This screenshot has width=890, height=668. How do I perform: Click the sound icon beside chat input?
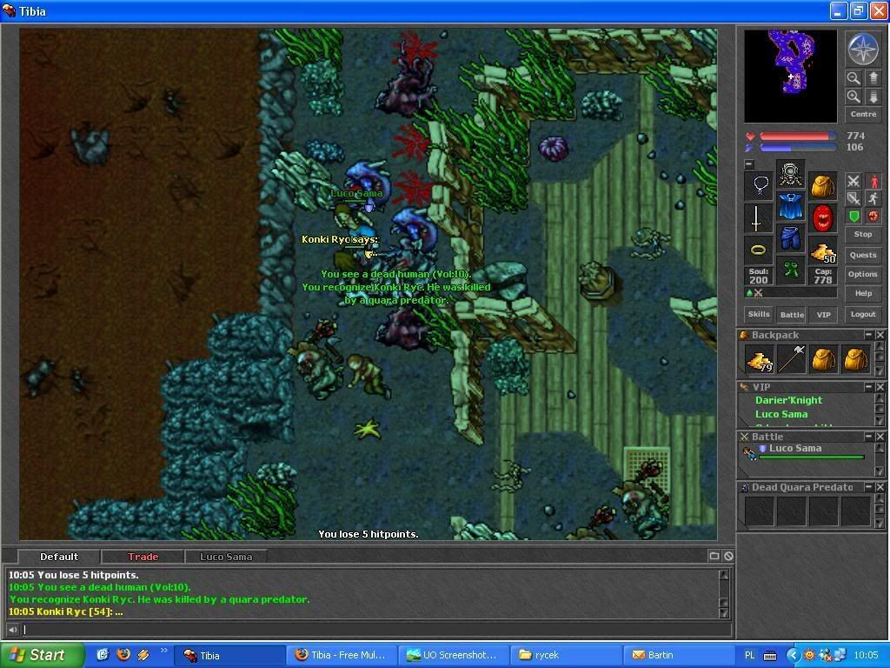point(12,629)
